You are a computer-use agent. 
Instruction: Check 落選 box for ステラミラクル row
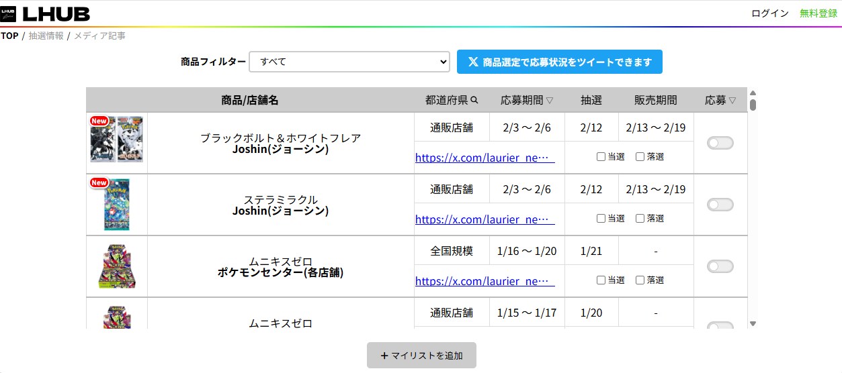pyautogui.click(x=640, y=219)
